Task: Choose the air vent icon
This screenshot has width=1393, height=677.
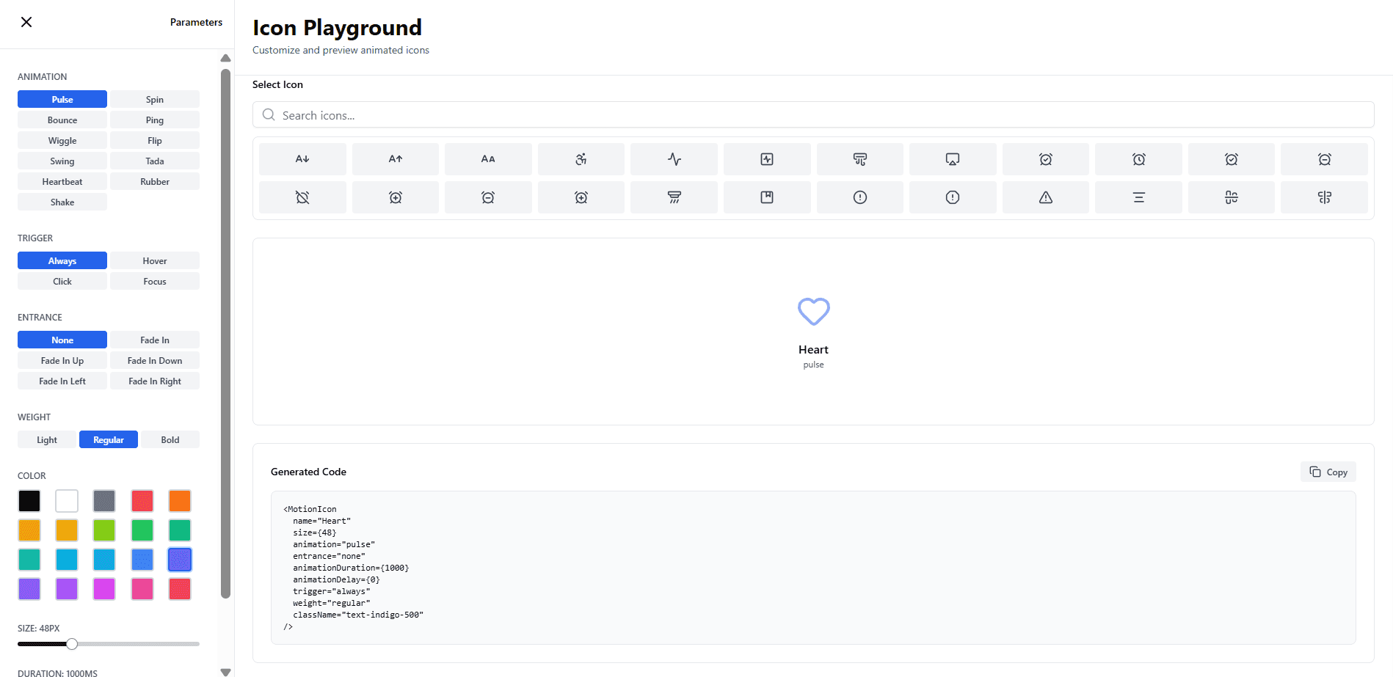Action: [x=860, y=158]
